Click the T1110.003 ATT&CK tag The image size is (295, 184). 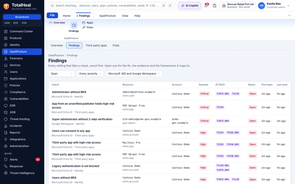(x=223, y=165)
